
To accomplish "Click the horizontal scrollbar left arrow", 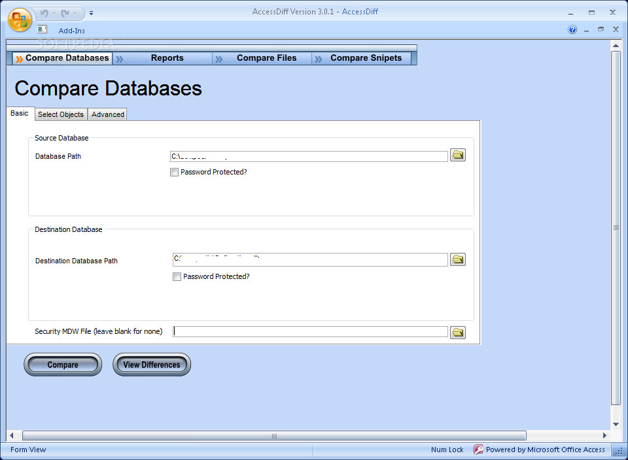I will (x=12, y=436).
